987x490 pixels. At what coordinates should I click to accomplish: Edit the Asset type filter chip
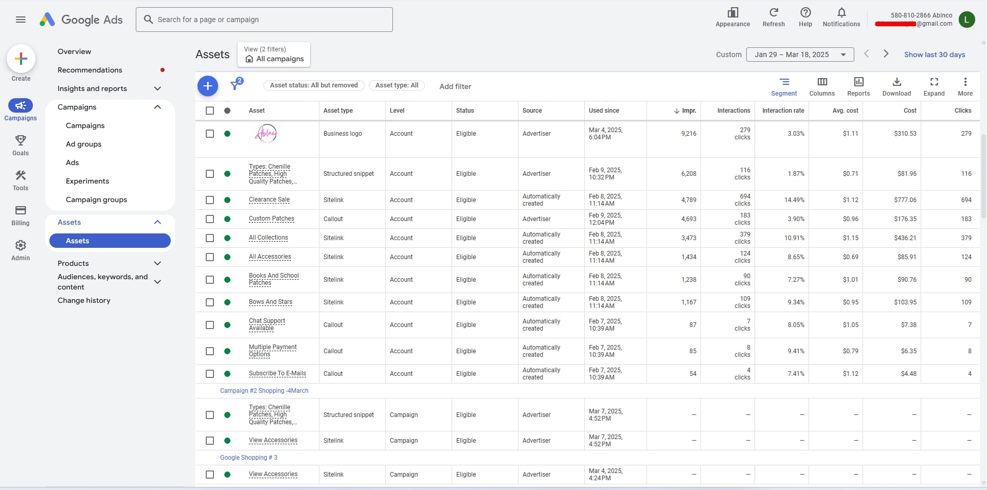pos(397,85)
